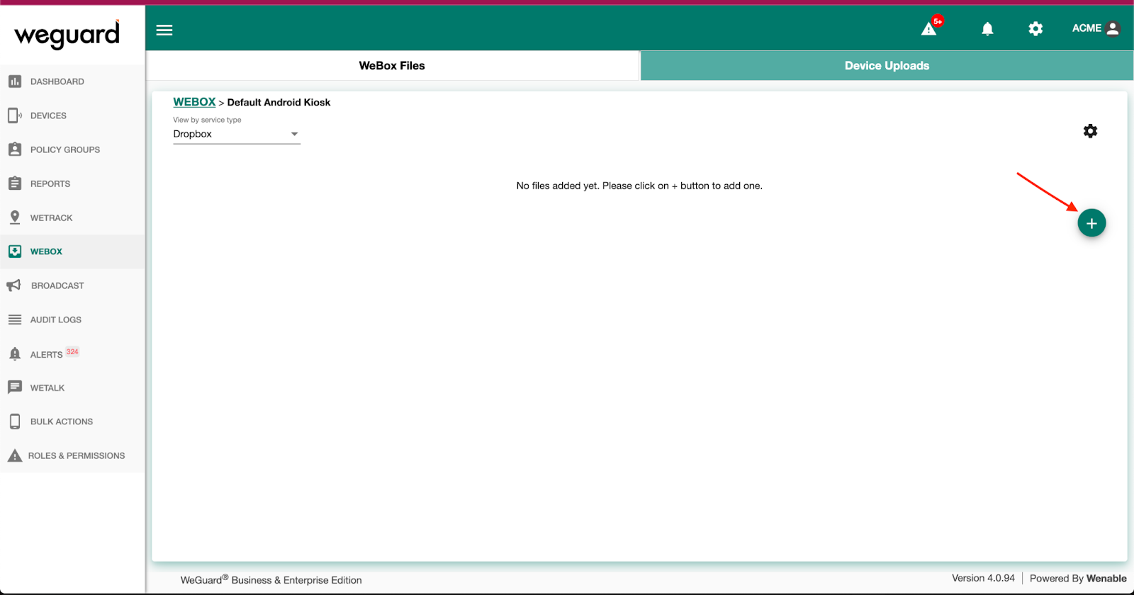Image resolution: width=1134 pixels, height=595 pixels.
Task: Open Broadcast section
Action: pos(57,285)
